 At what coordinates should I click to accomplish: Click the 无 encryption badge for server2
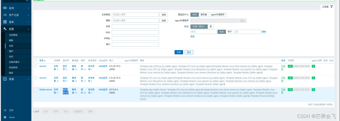pos(313,66)
